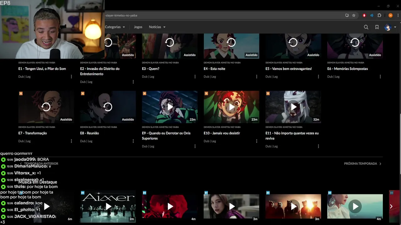The width and height of the screenshot is (401, 225).
Task: Open options menu for E6 - Memórias Sobrepostas
Action: pos(380,77)
